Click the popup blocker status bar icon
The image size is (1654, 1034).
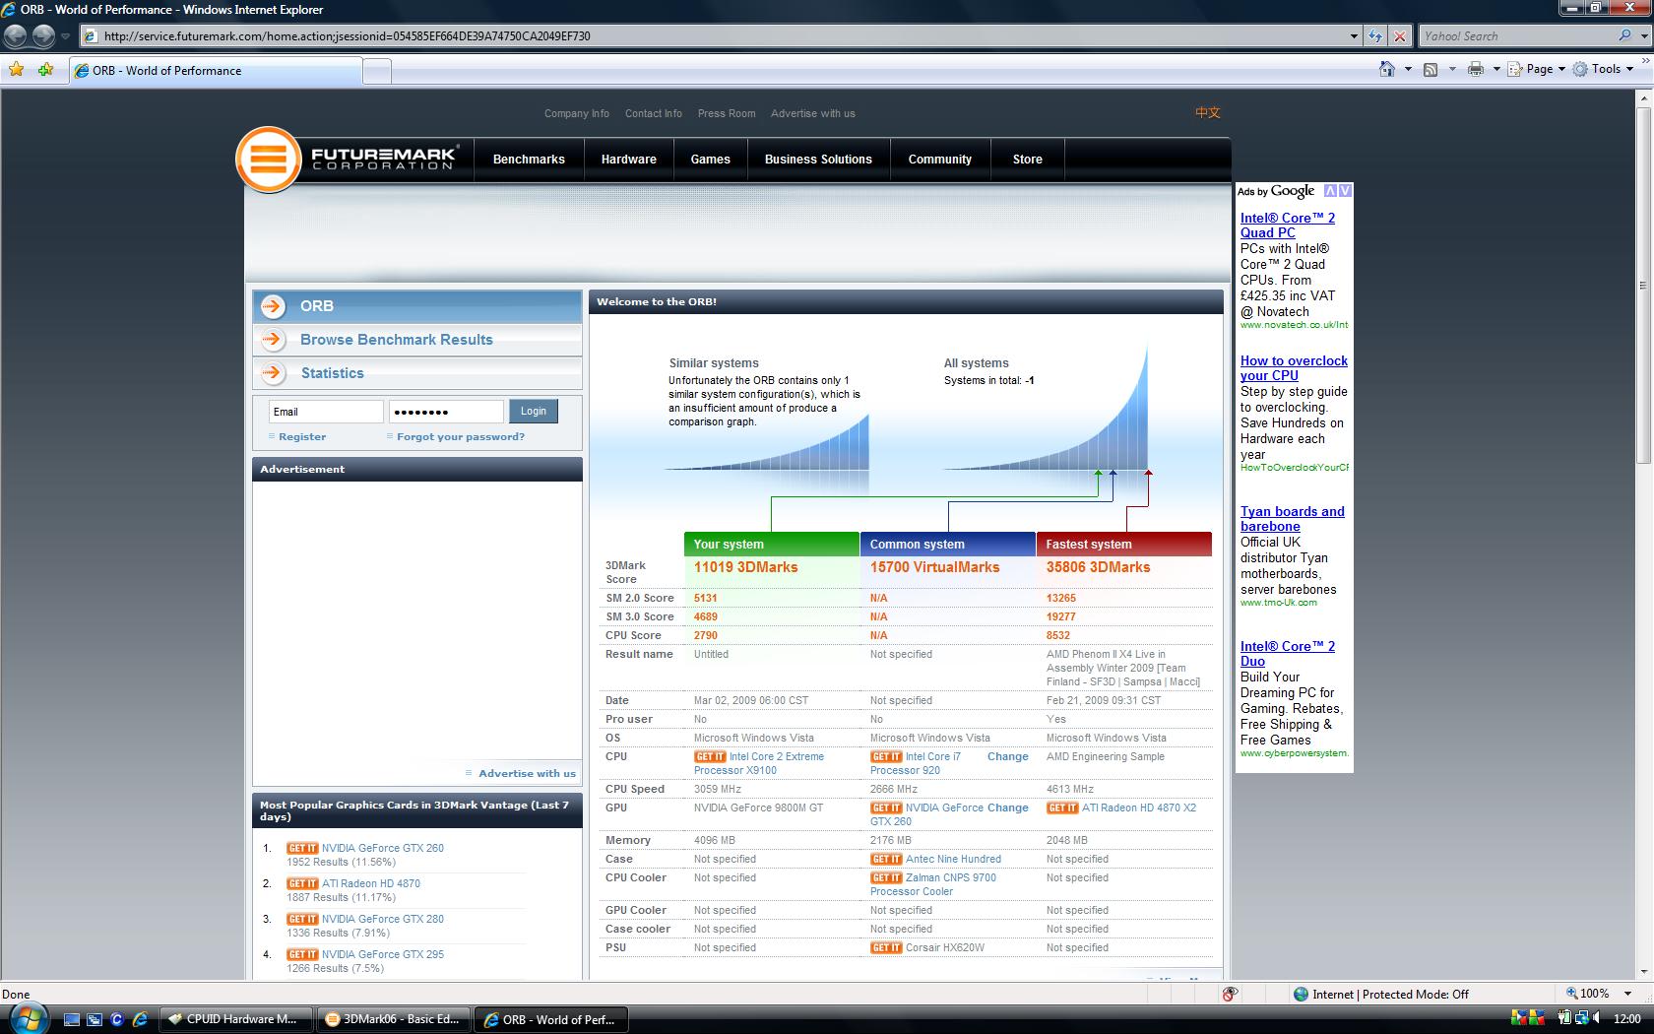[1229, 994]
